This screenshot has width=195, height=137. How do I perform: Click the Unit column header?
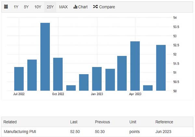133,122
